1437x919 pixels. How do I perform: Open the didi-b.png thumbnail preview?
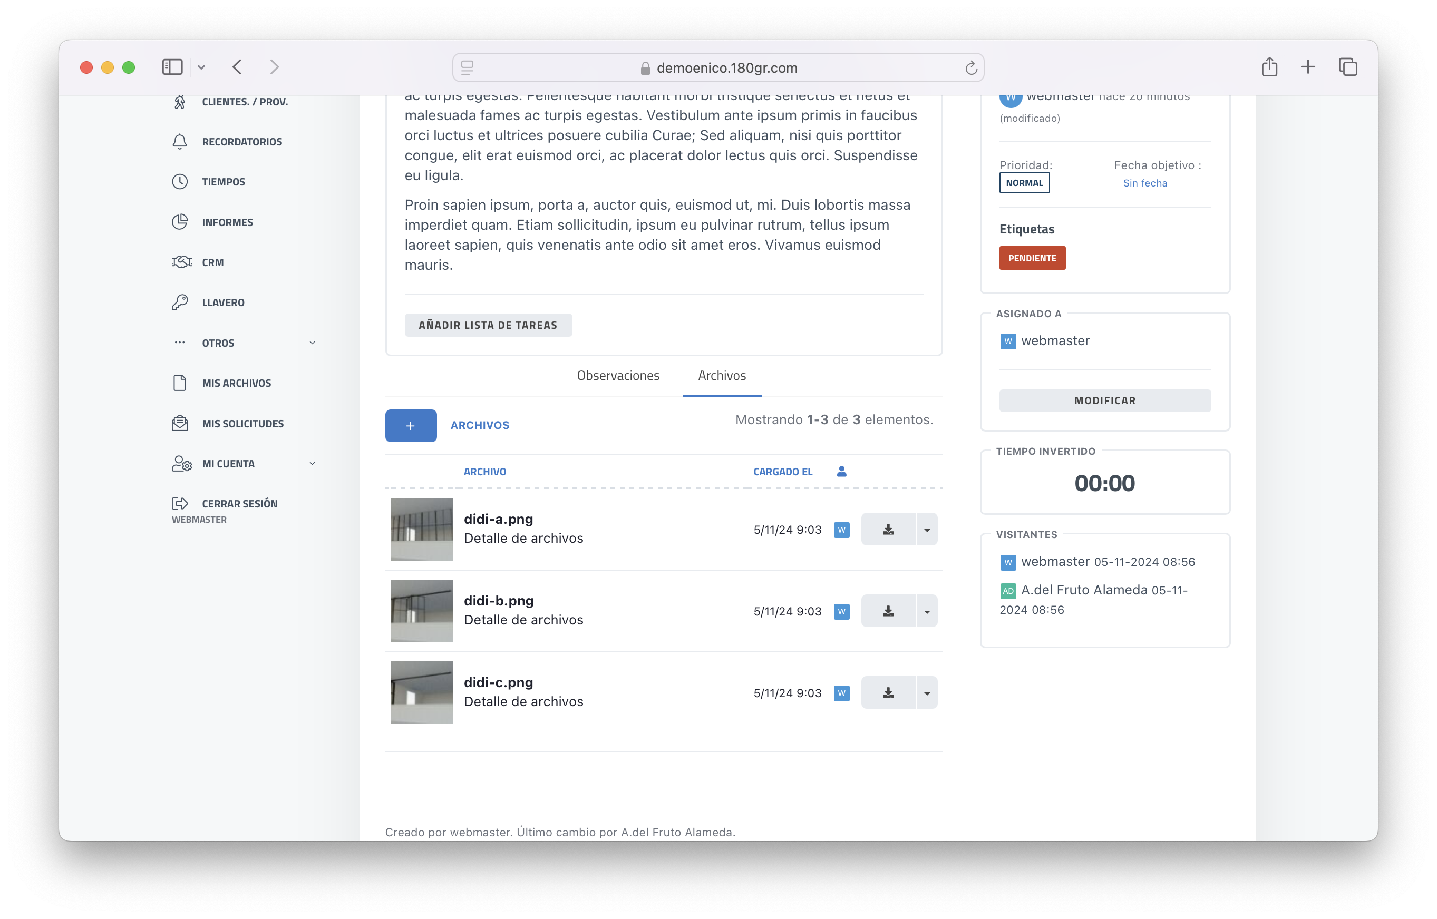click(422, 611)
